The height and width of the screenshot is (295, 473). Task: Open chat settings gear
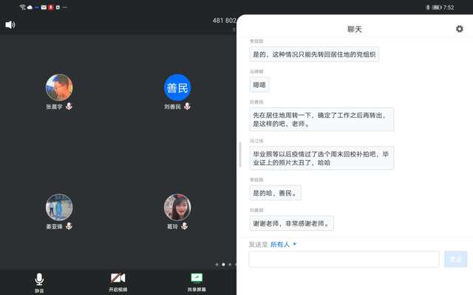click(459, 29)
